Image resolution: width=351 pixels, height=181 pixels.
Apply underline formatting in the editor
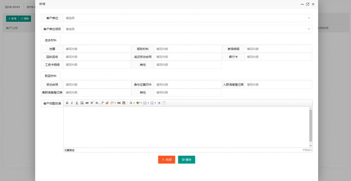(x=77, y=103)
